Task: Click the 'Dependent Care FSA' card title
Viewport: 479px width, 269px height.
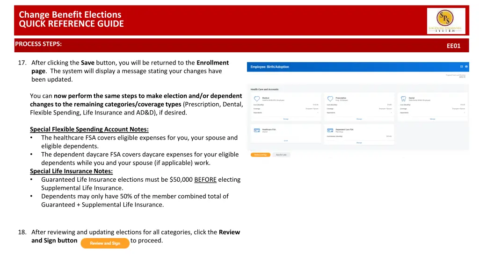Action: point(345,130)
